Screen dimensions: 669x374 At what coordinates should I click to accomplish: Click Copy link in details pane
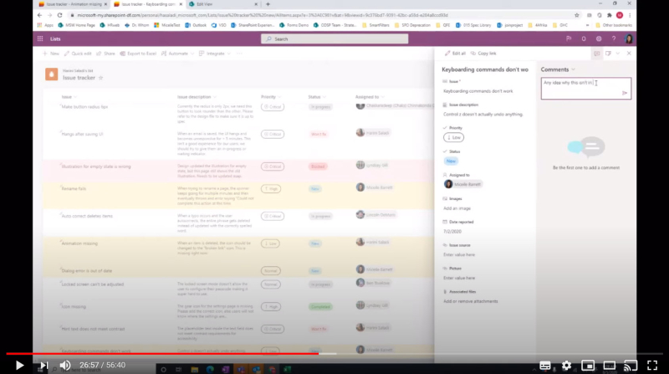pyautogui.click(x=483, y=54)
